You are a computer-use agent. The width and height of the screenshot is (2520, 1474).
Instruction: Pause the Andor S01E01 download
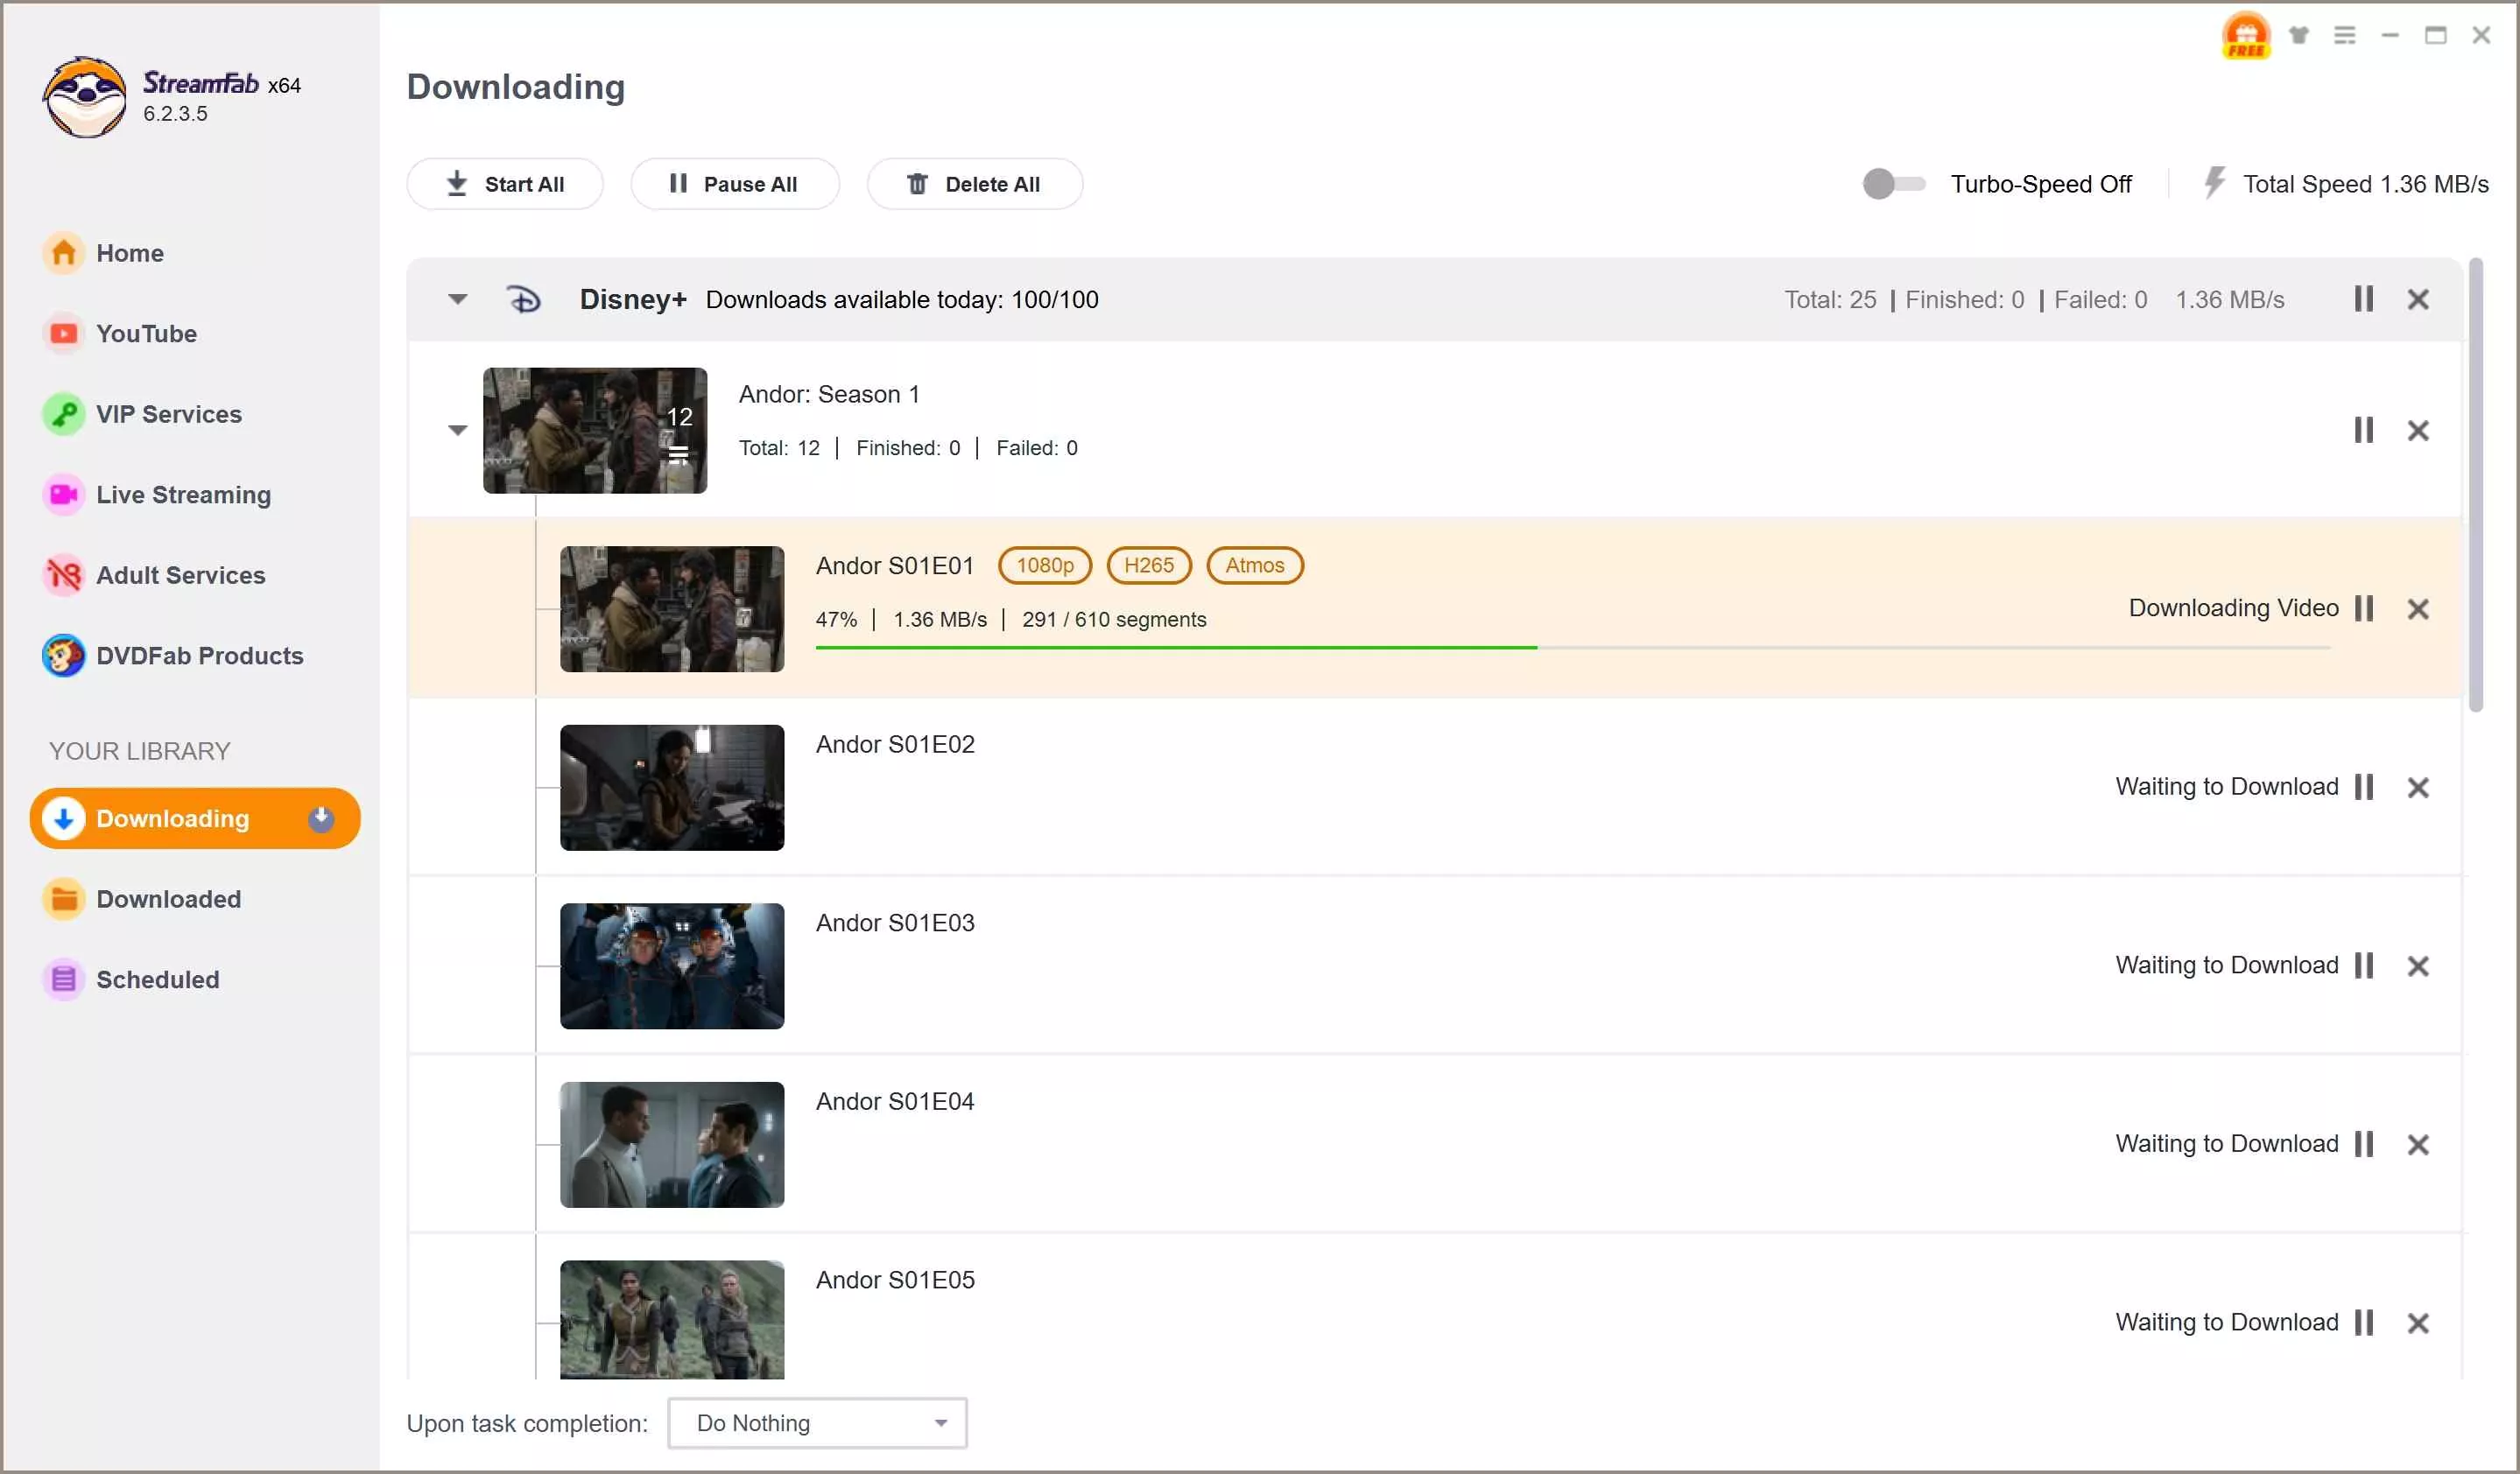(2363, 608)
